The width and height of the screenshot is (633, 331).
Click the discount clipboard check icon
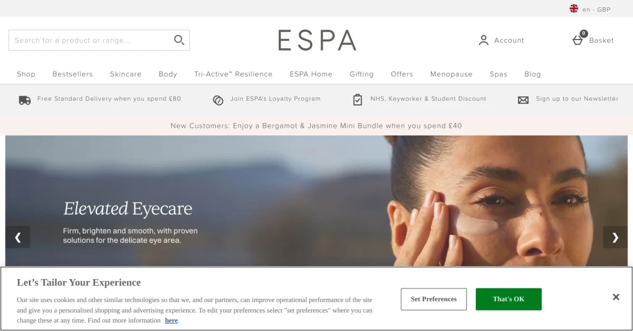click(x=357, y=99)
